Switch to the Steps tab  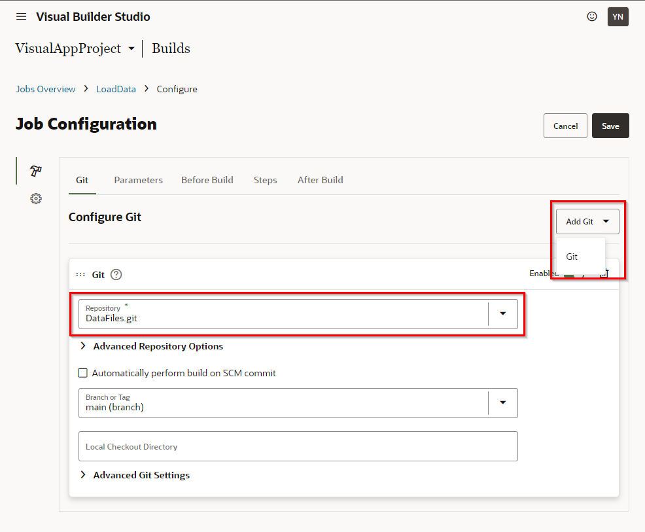pos(265,180)
